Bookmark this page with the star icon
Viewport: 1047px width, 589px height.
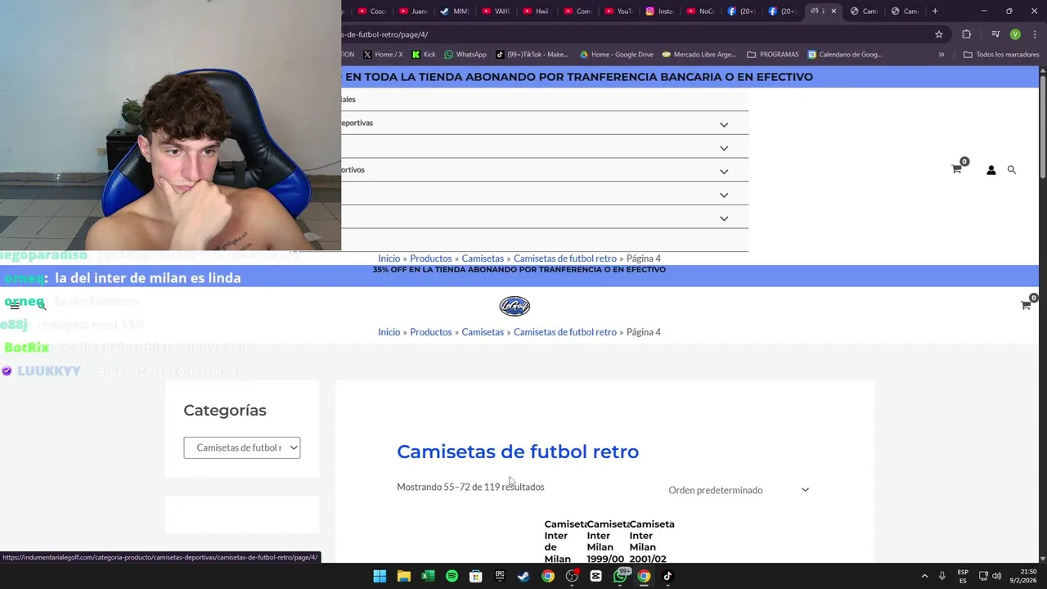click(x=939, y=34)
